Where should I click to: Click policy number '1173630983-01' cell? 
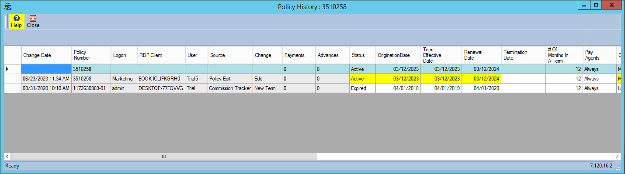(91, 88)
